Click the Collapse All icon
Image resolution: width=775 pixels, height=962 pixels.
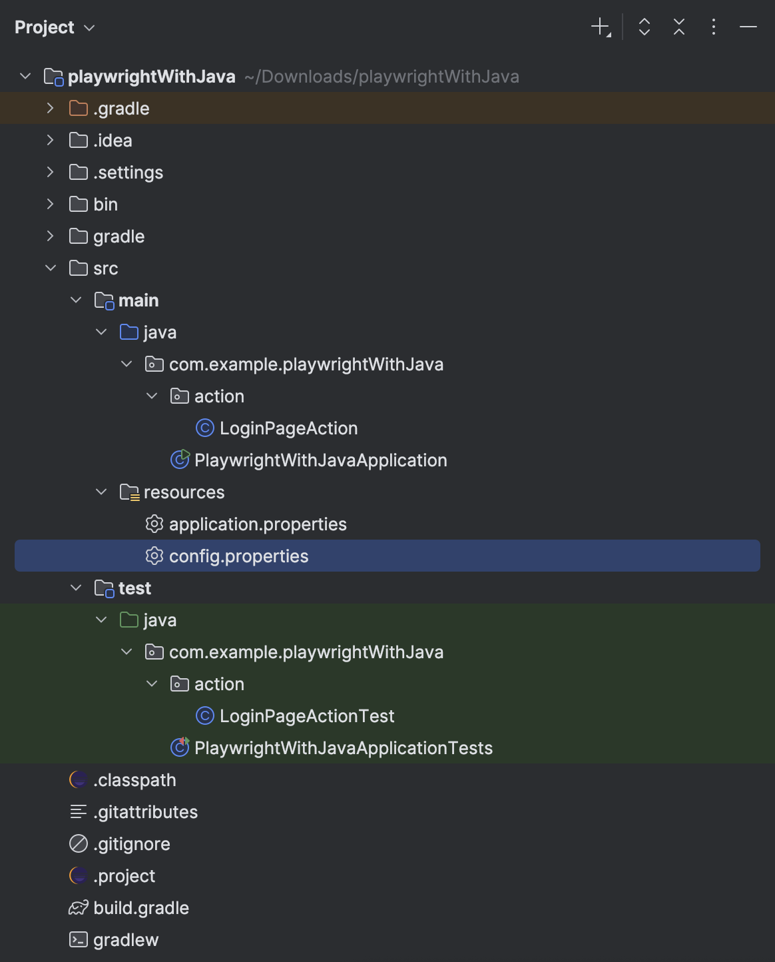(678, 27)
